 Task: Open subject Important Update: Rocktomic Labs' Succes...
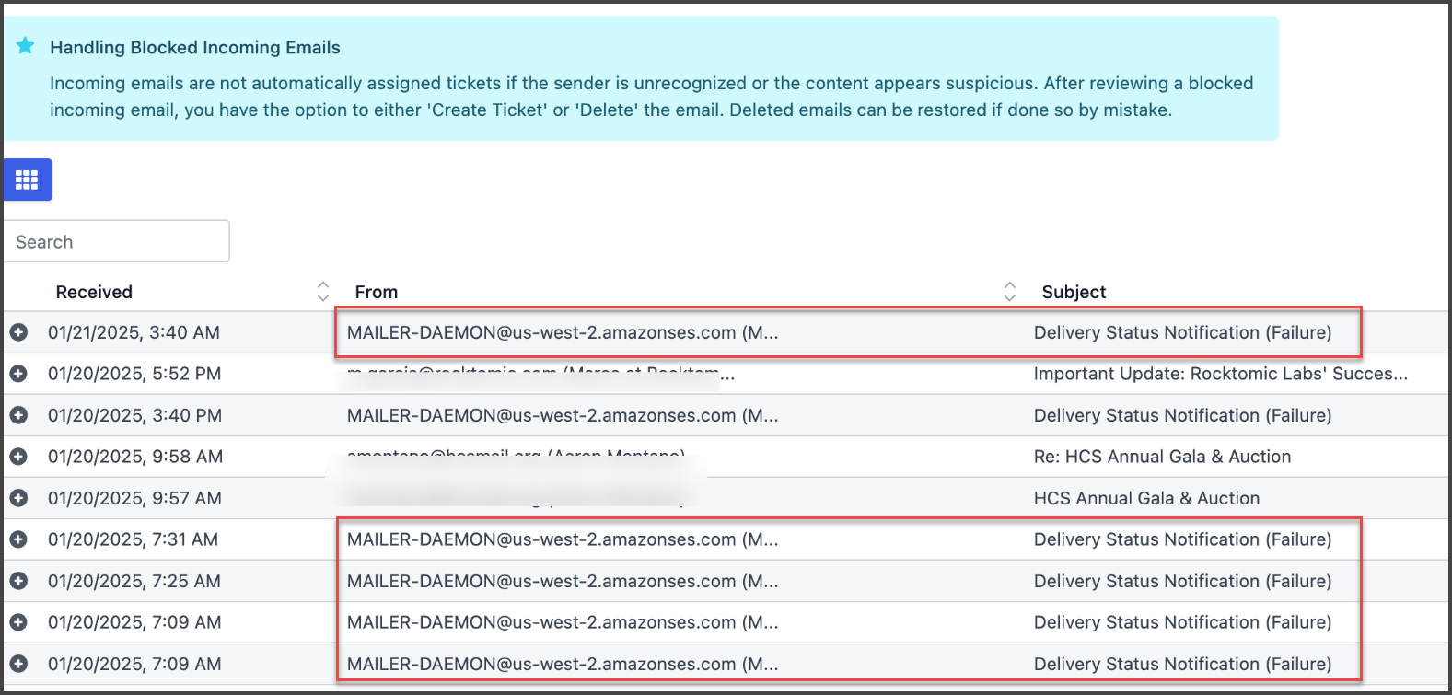click(1221, 374)
